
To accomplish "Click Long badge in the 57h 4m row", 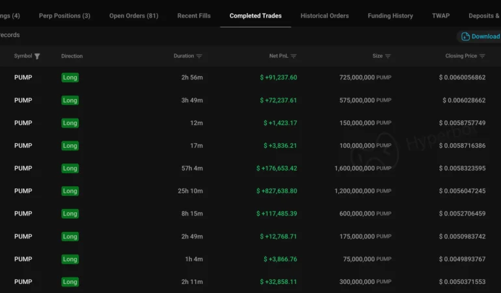I will pos(70,168).
